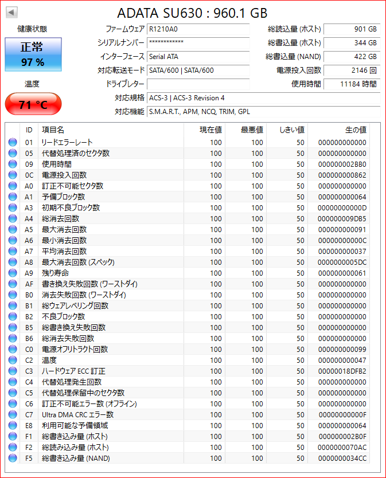The image size is (386, 478).
Task: Click raw value 00000018DFB2
Action: tap(342, 371)
